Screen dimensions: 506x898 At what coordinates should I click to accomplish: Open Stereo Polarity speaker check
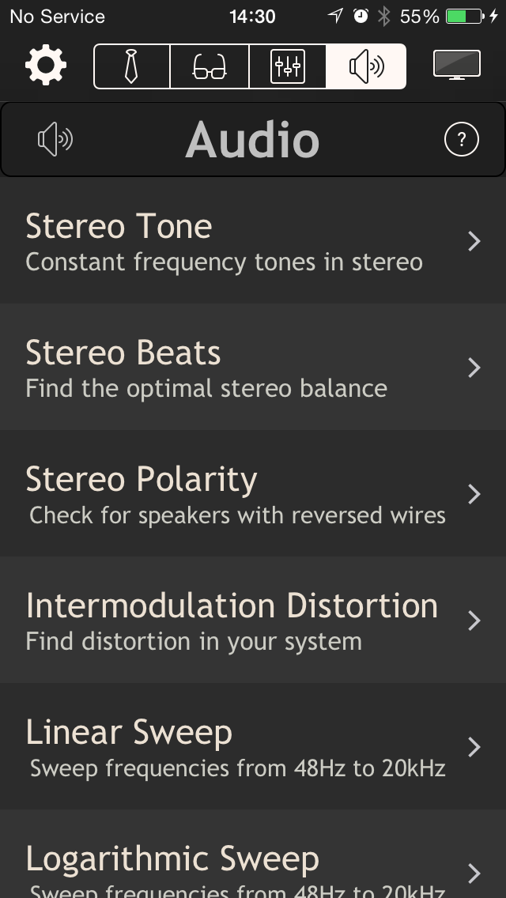click(x=253, y=494)
